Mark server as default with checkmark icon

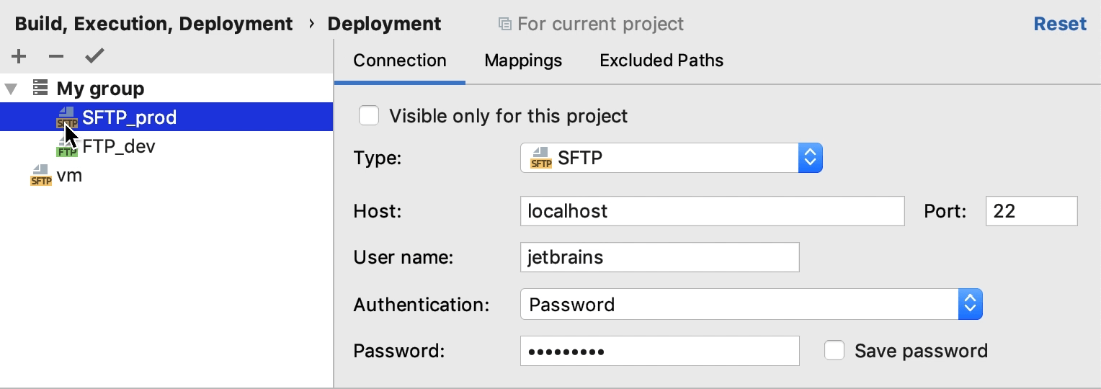(94, 56)
